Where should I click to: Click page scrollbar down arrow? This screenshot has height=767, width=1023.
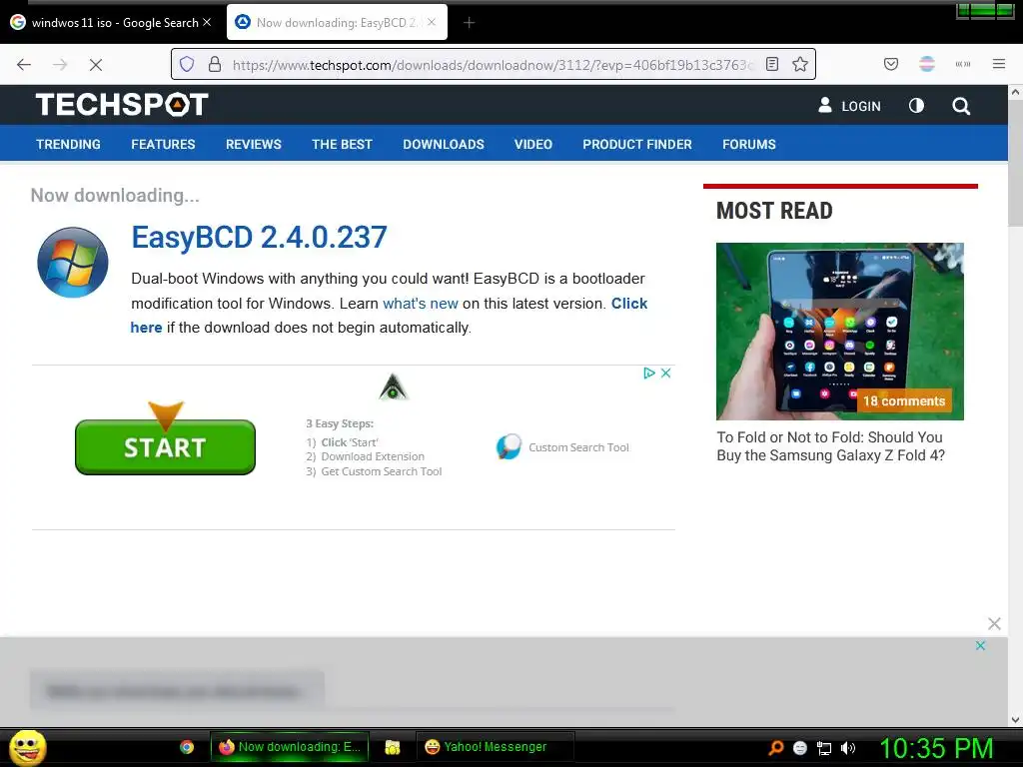tap(1015, 719)
